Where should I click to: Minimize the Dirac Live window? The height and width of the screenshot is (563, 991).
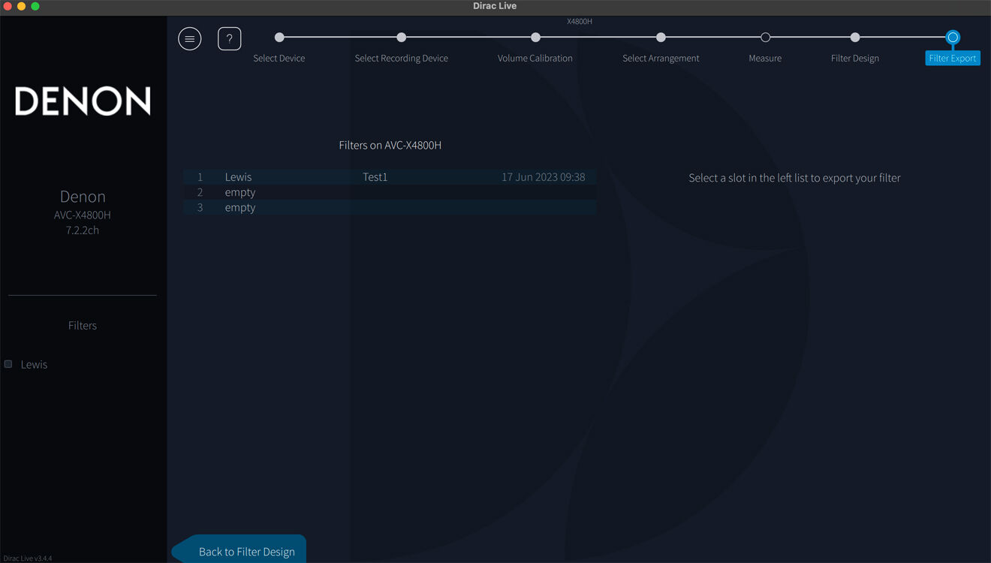(x=21, y=6)
